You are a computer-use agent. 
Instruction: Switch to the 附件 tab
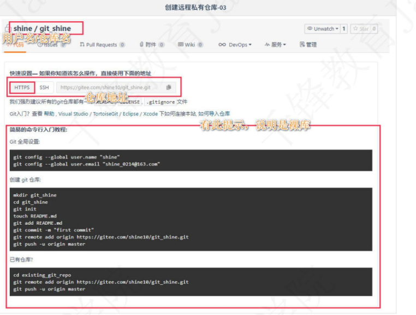152,45
